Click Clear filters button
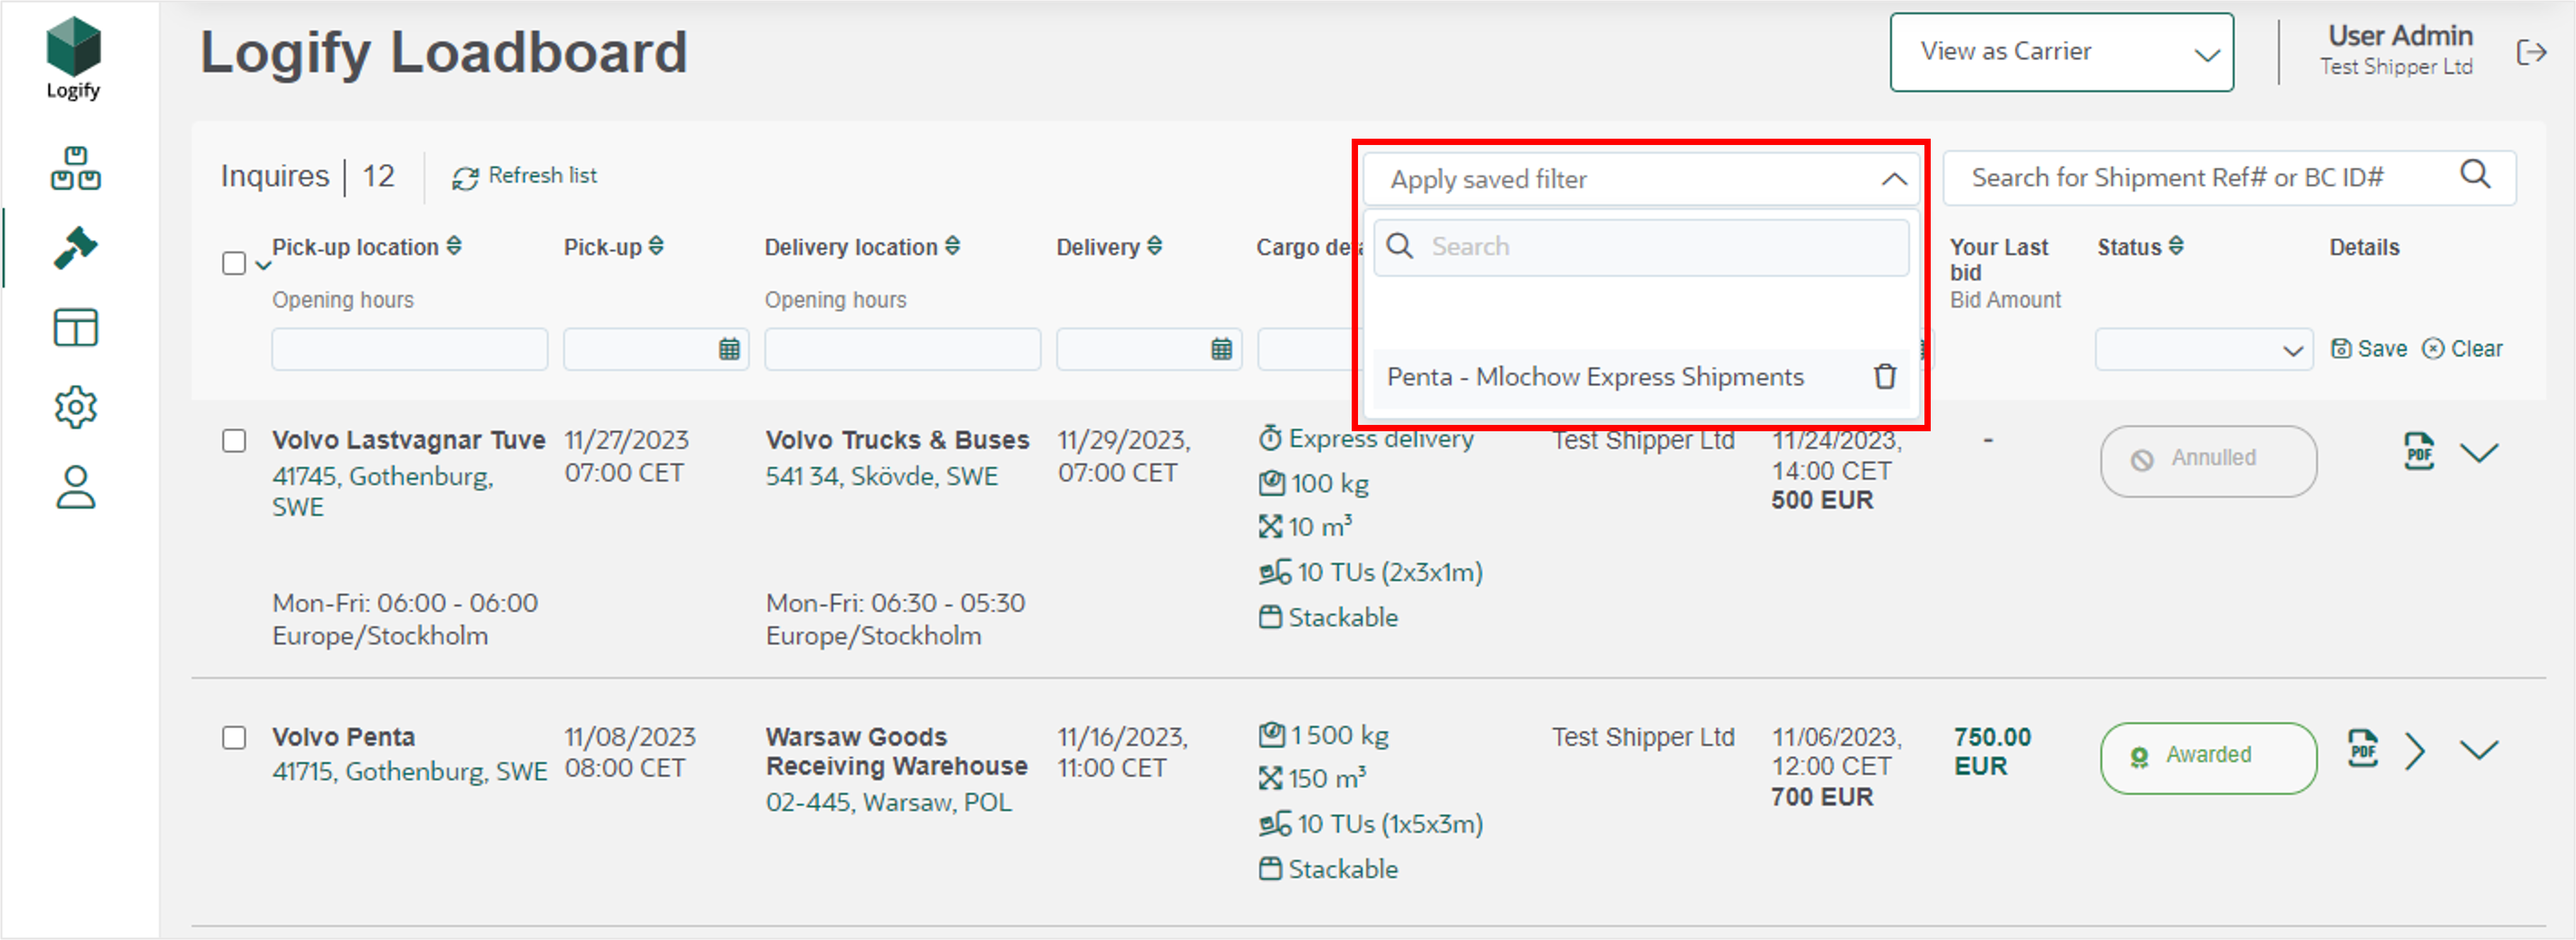This screenshot has width=2576, height=940. point(2463,349)
